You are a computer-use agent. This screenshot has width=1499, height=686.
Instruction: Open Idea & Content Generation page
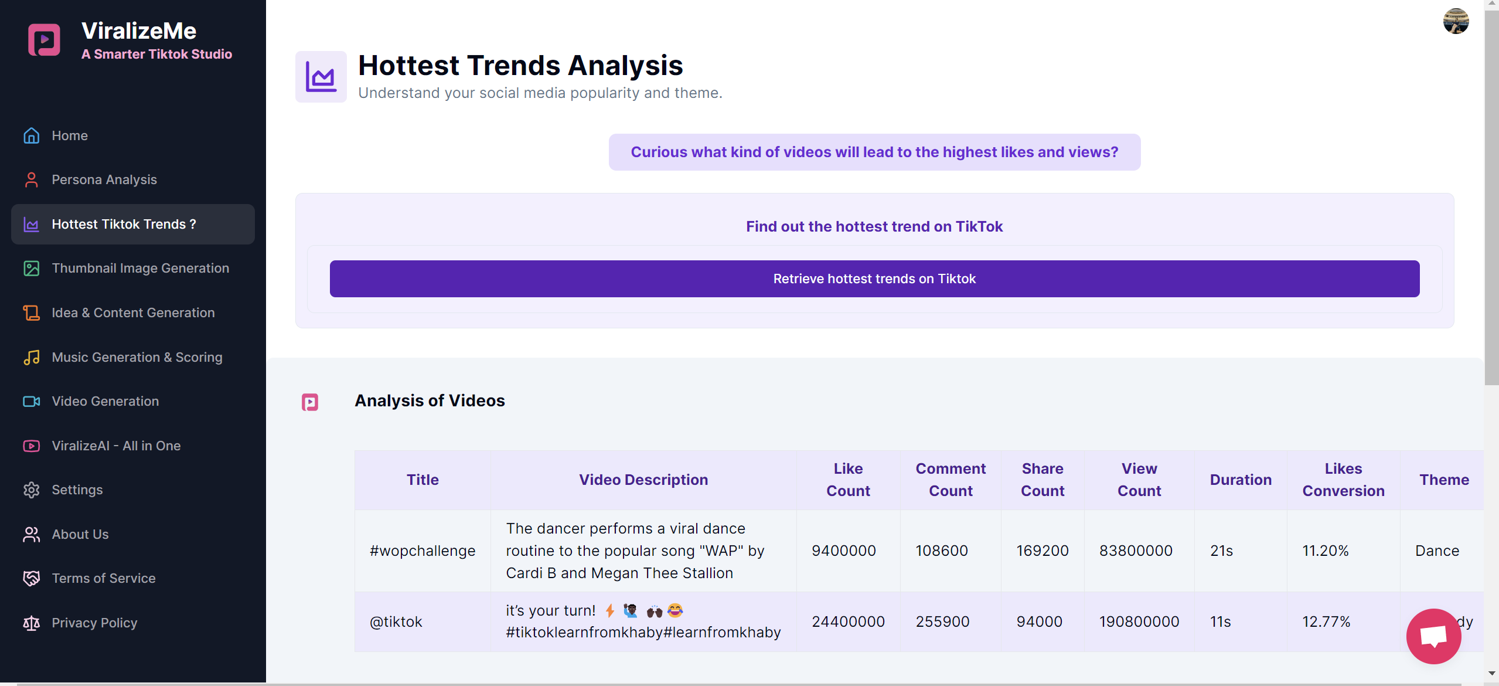[x=133, y=313]
